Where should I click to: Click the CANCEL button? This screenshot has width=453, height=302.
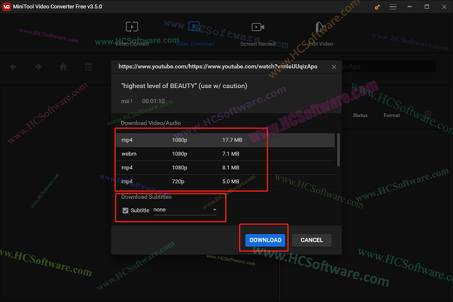pyautogui.click(x=311, y=240)
